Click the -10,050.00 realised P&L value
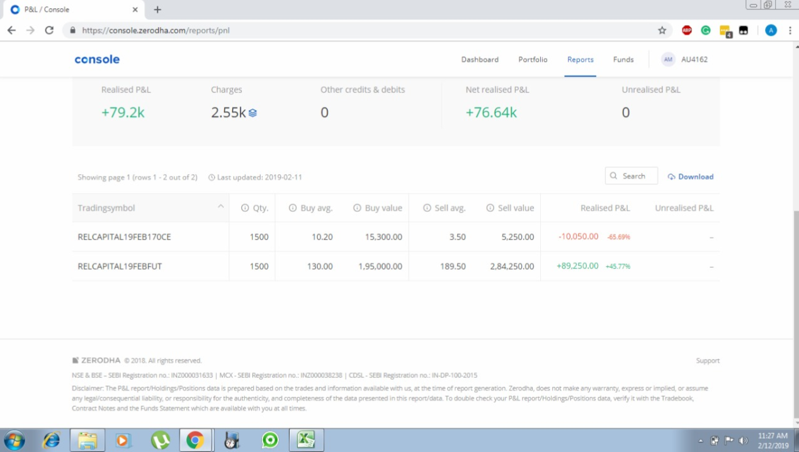 (578, 236)
